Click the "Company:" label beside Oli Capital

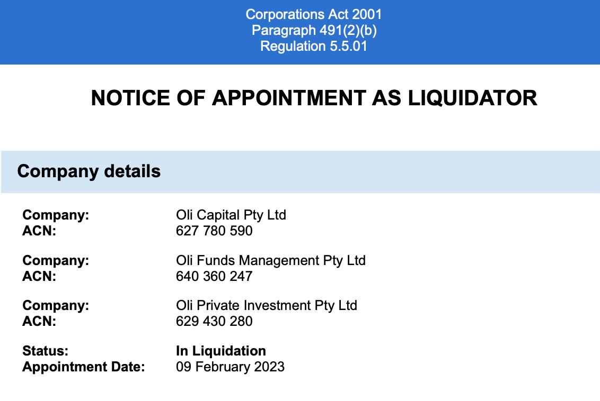tap(56, 215)
